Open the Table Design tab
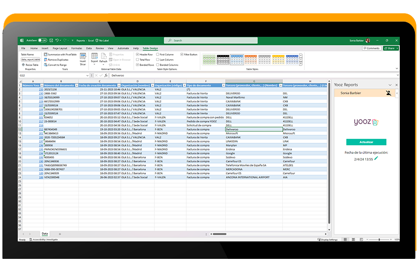The image size is (418, 273). tap(150, 48)
